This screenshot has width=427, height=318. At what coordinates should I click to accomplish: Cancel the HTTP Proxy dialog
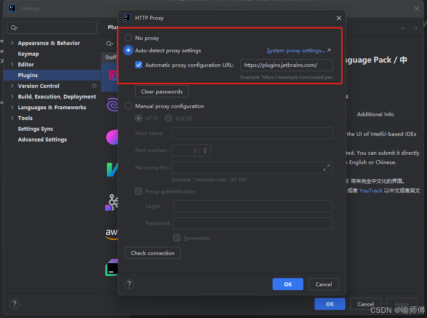coord(324,284)
